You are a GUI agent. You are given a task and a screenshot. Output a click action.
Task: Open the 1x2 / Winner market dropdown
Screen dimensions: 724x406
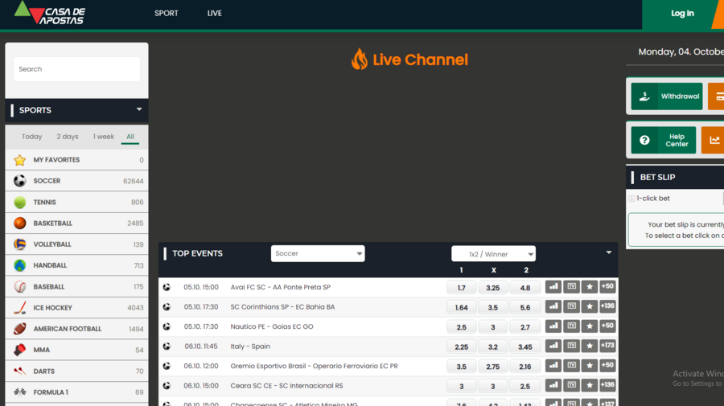pyautogui.click(x=493, y=254)
